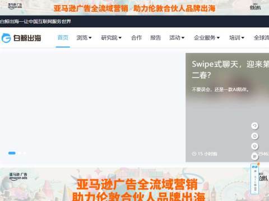The width and height of the screenshot is (269, 201).
Task: Expand the 研究院 dropdown menu
Action: click(111, 38)
